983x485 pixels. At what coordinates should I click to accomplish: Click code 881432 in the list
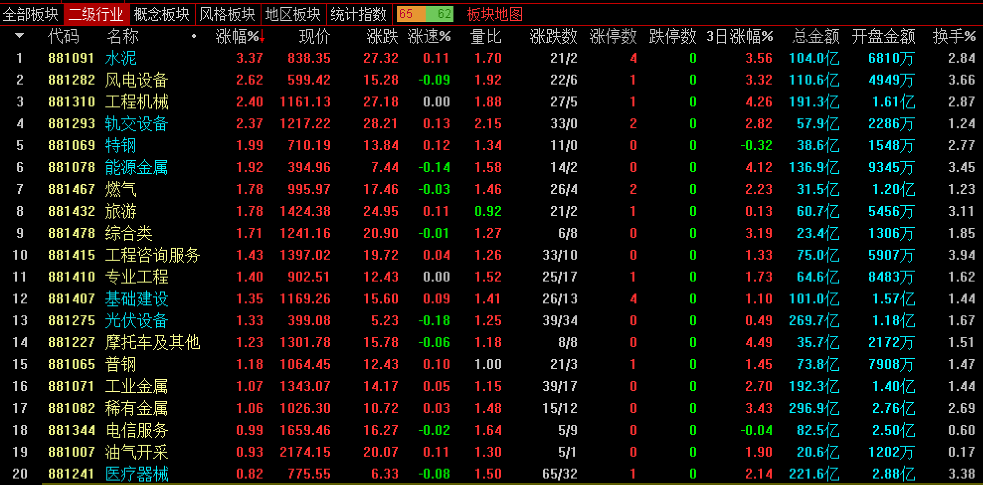click(x=72, y=211)
